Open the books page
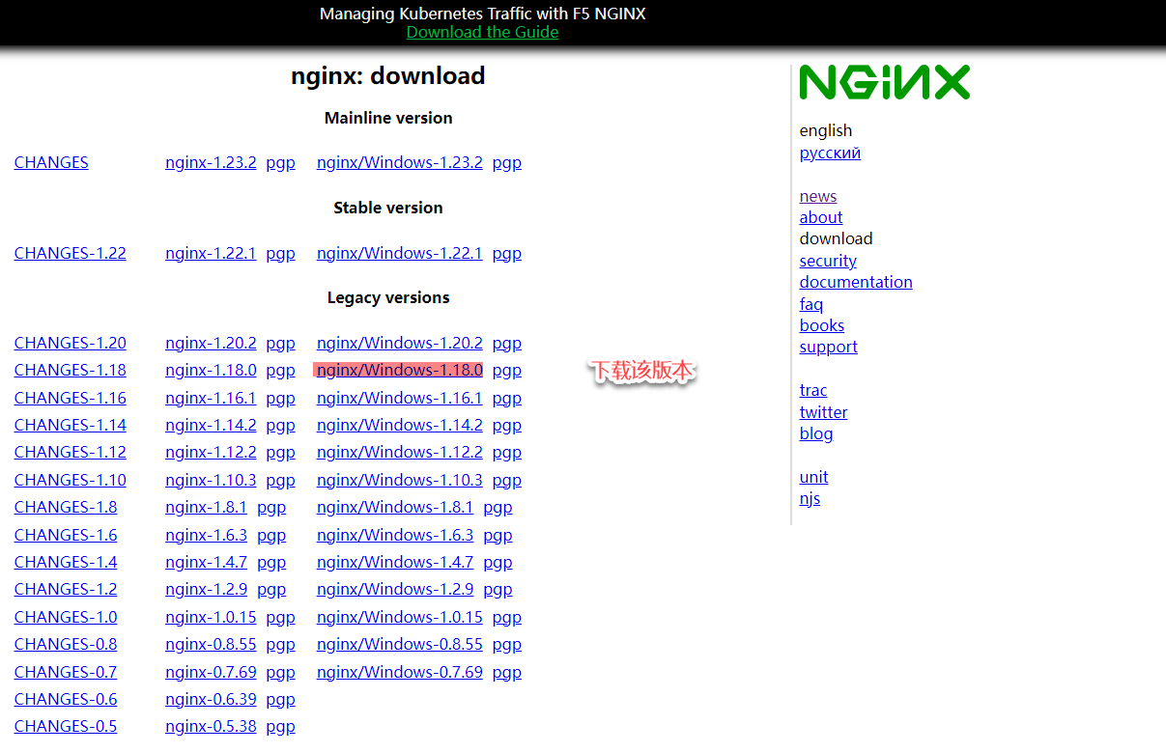The width and height of the screenshot is (1166, 753). 822,325
